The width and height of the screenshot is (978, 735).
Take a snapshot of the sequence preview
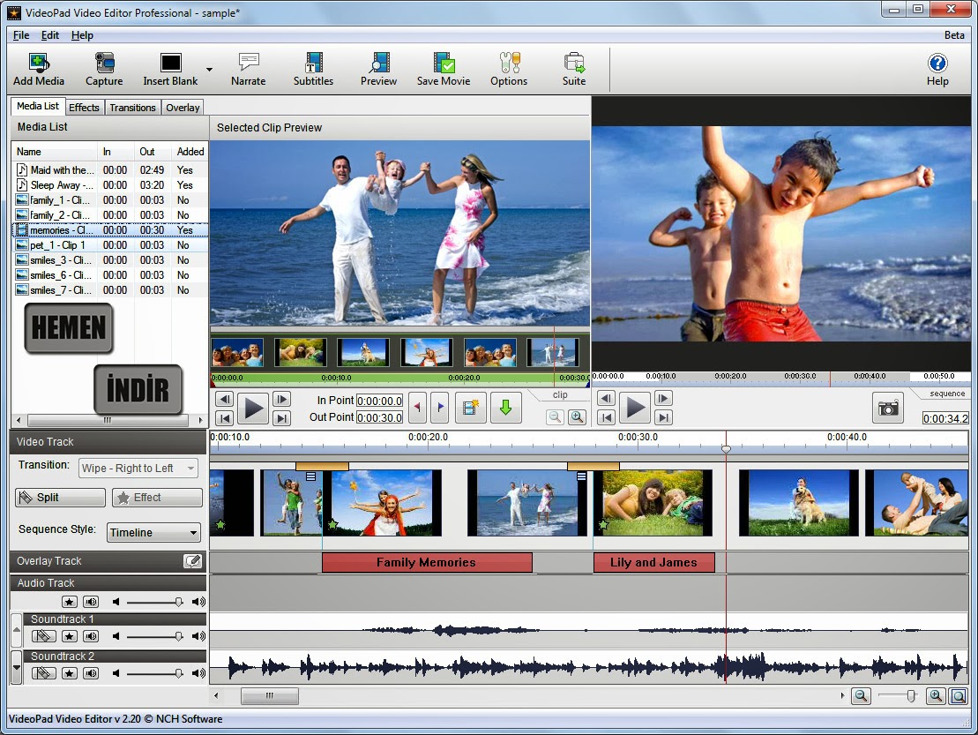click(x=887, y=408)
